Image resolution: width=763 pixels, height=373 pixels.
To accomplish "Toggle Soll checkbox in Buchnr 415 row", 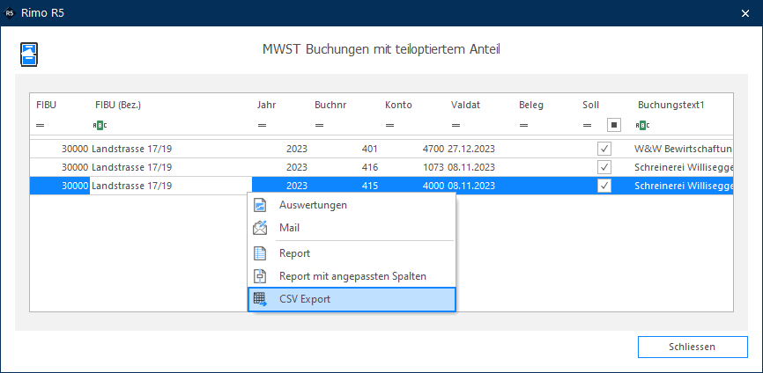I will [x=604, y=186].
